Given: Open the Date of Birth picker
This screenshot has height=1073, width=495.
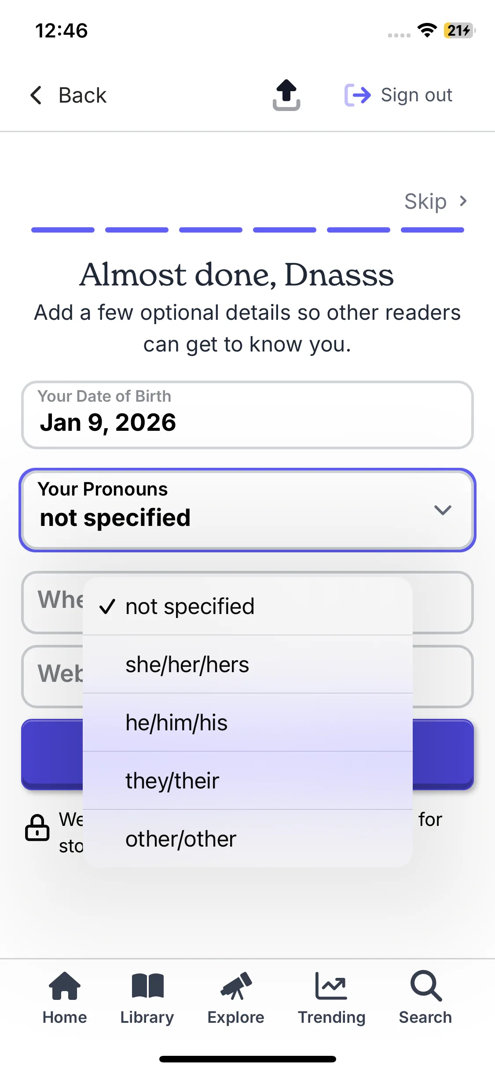Looking at the screenshot, I should [x=247, y=415].
